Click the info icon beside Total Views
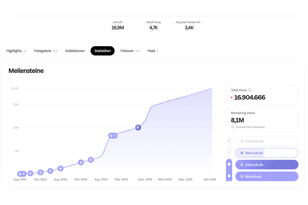This screenshot has width=308, height=205. coord(250,90)
